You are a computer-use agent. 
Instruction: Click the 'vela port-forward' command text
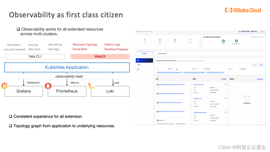14,49
